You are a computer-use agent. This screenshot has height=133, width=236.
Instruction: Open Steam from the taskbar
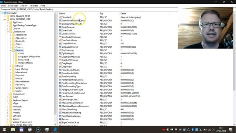(x=29, y=130)
